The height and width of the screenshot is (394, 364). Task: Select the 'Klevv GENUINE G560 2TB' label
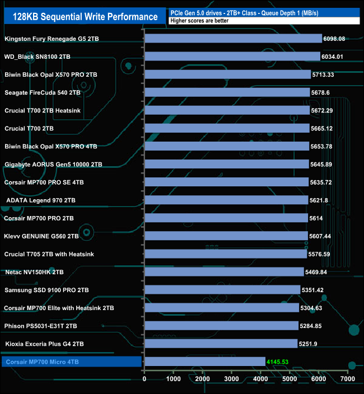click(x=41, y=236)
